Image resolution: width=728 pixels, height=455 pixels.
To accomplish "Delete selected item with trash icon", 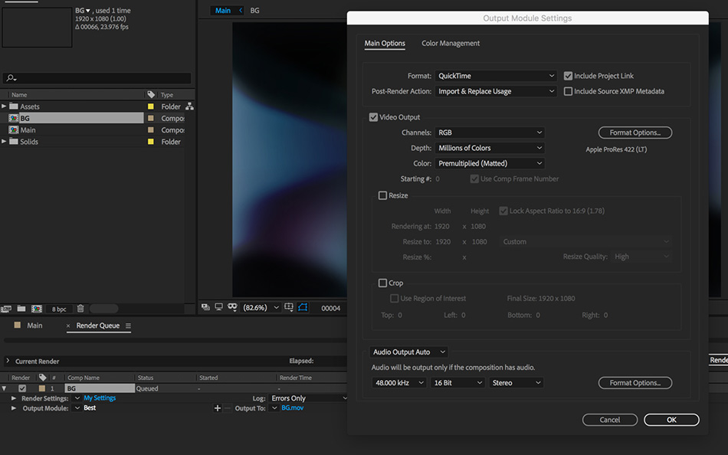I will tap(80, 309).
